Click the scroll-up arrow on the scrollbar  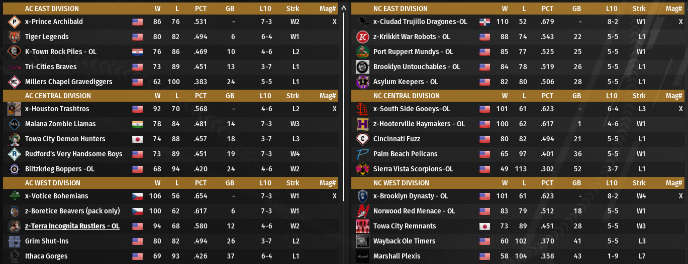344,8
